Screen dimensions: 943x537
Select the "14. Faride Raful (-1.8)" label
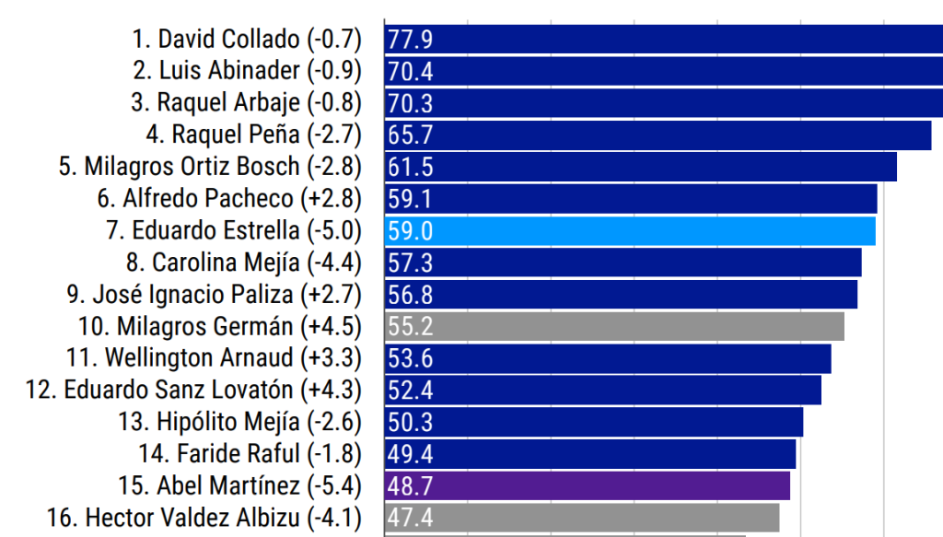[250, 453]
